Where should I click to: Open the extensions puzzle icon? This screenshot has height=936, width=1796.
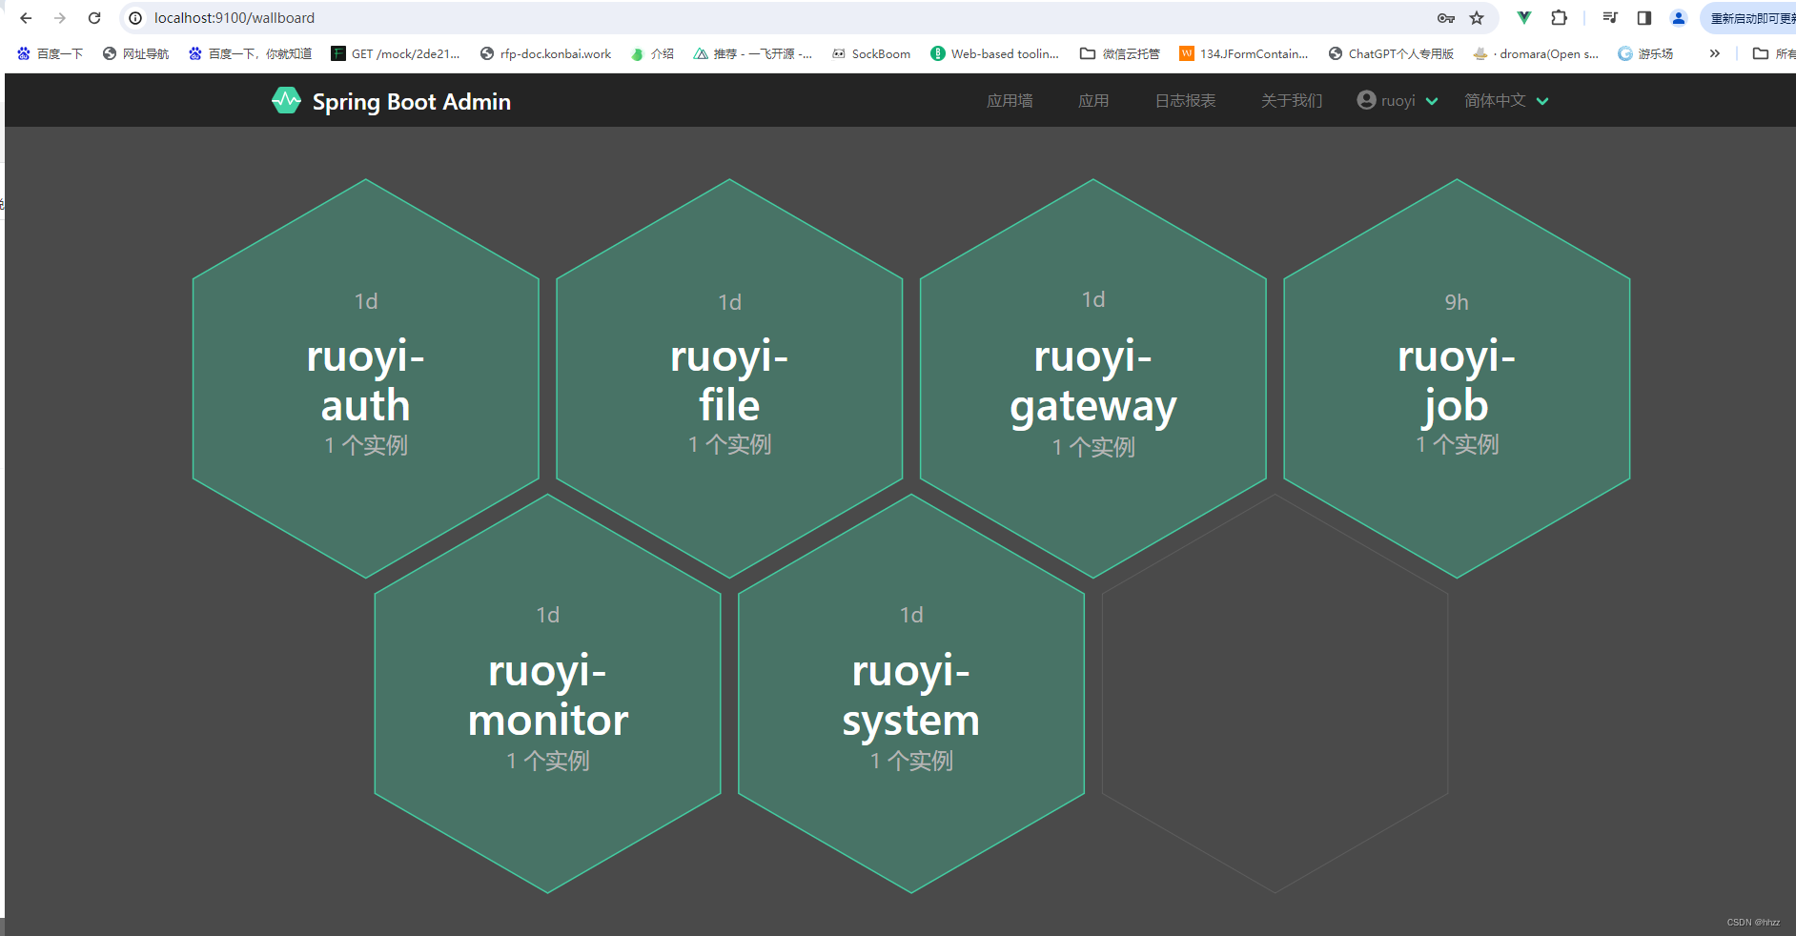[1560, 17]
